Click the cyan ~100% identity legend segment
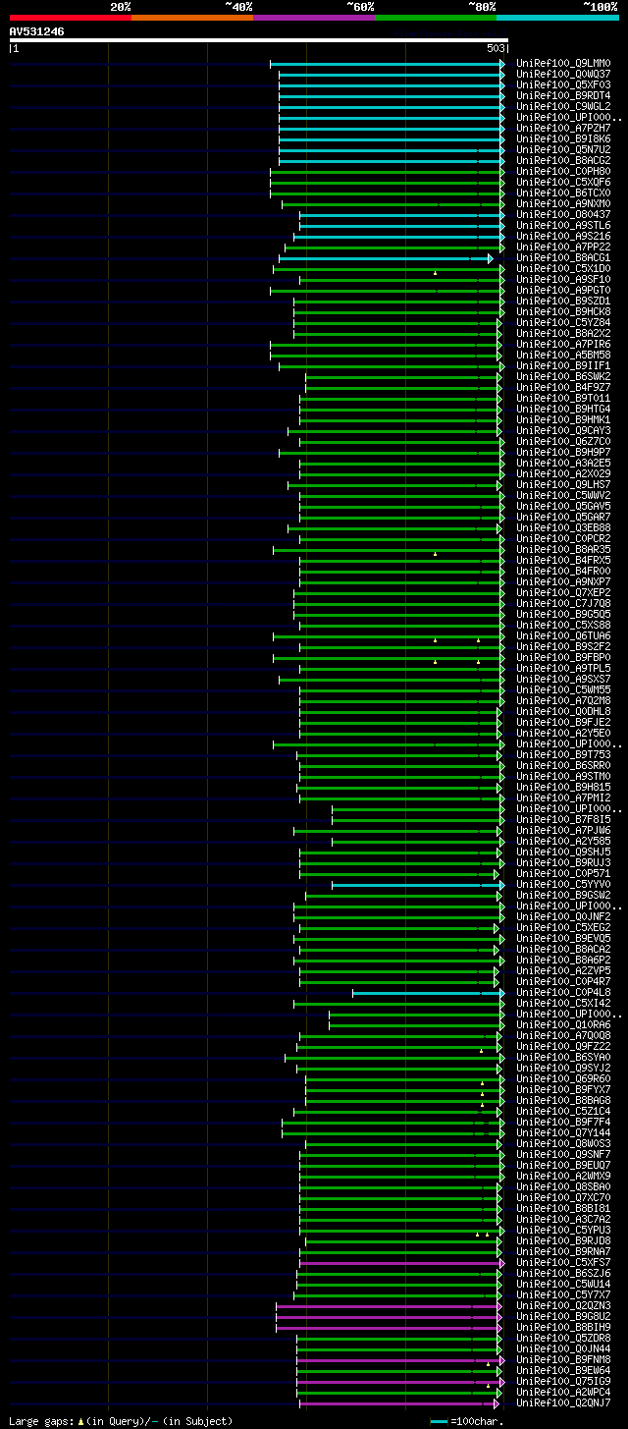The height and width of the screenshot is (1429, 628). [557, 17]
